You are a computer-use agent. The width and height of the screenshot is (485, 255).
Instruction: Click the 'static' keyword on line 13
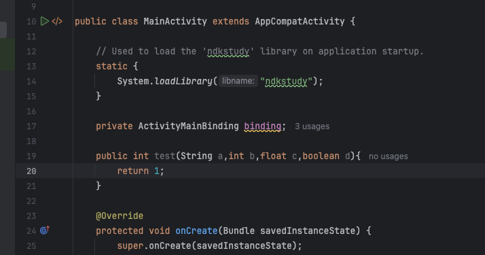click(x=111, y=66)
